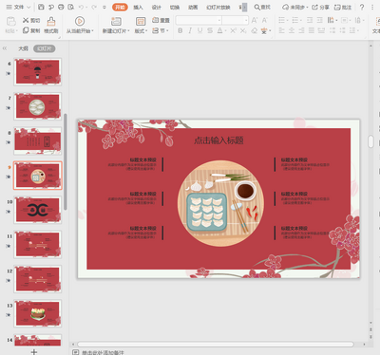The width and height of the screenshot is (380, 355).
Task: Add new slide with plus icon below thumbnails
Action: coord(34,351)
